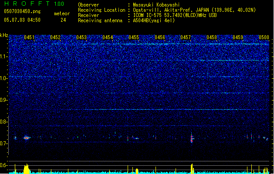Image resolution: width=274 pixels, height=174 pixels.
Task: Click the 0456 time marker
Action: (160, 37)
